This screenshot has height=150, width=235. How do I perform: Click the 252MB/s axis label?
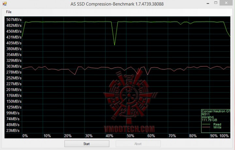pos(14,78)
